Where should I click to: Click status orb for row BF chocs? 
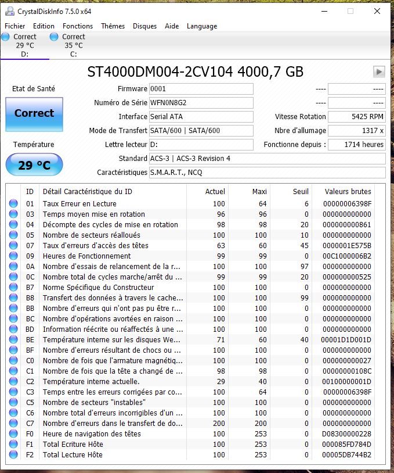tap(13, 350)
